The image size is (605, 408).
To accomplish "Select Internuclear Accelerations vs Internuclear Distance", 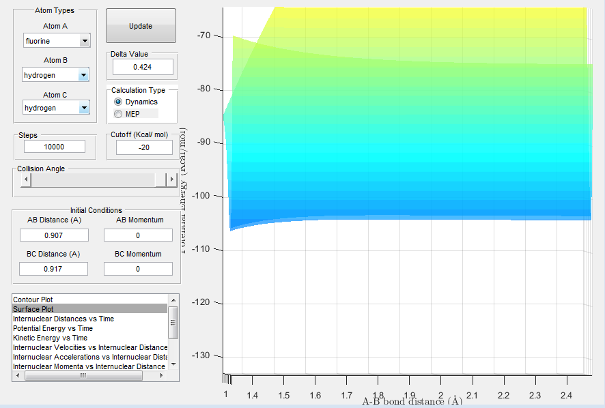I will point(90,357).
